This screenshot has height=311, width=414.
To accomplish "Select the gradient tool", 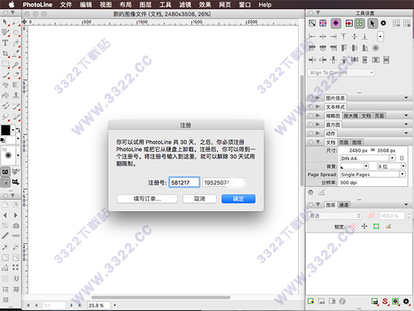I will pyautogui.click(x=16, y=85).
